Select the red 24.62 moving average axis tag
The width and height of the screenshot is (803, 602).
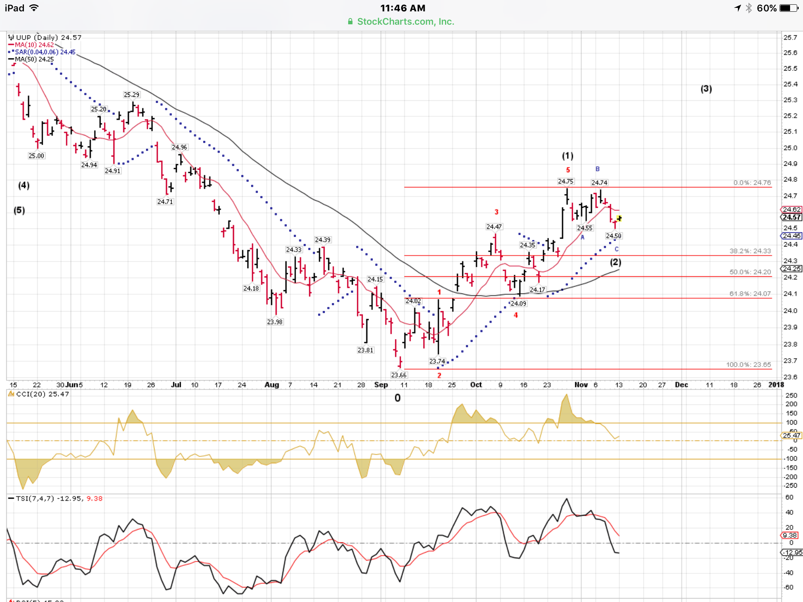pos(791,210)
